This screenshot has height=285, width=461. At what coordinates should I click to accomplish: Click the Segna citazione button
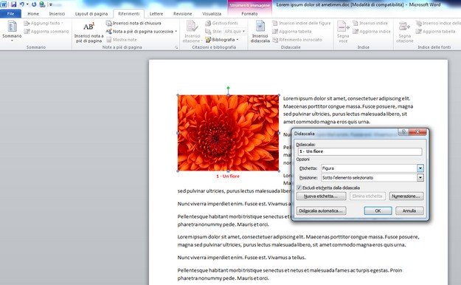click(x=404, y=32)
